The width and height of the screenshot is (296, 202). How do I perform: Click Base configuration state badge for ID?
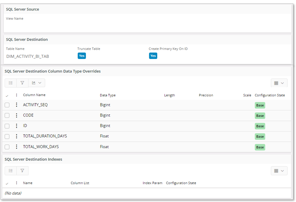pyautogui.click(x=260, y=126)
